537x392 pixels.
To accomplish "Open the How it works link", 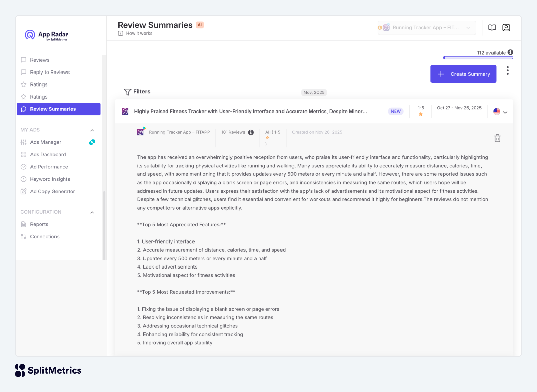I will (139, 34).
